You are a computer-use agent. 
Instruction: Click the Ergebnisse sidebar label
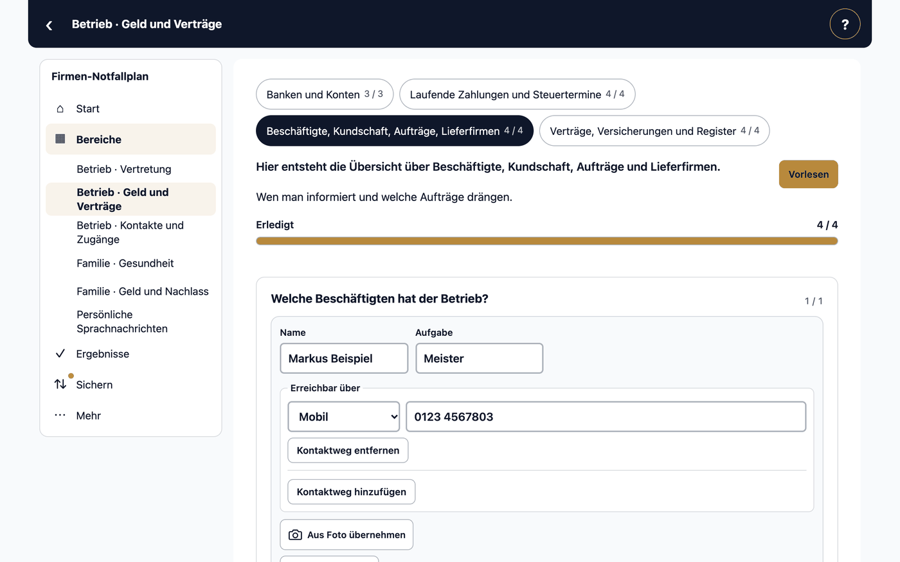[x=103, y=354]
